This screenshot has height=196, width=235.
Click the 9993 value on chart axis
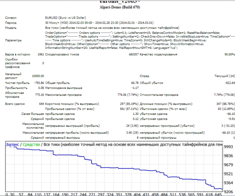point(229,147)
